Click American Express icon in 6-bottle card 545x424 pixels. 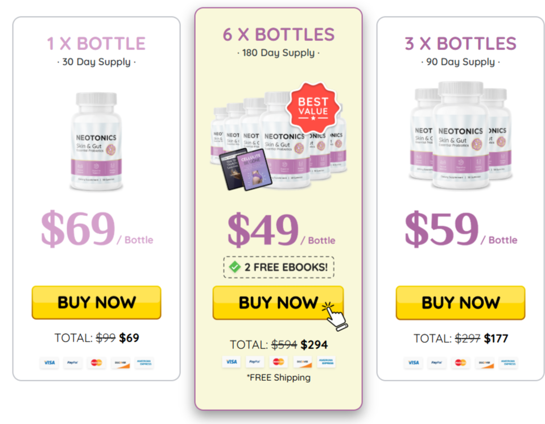pos(326,362)
